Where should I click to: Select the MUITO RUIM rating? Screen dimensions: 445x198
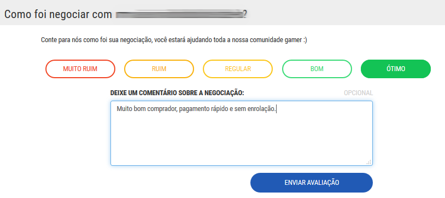[x=80, y=69]
